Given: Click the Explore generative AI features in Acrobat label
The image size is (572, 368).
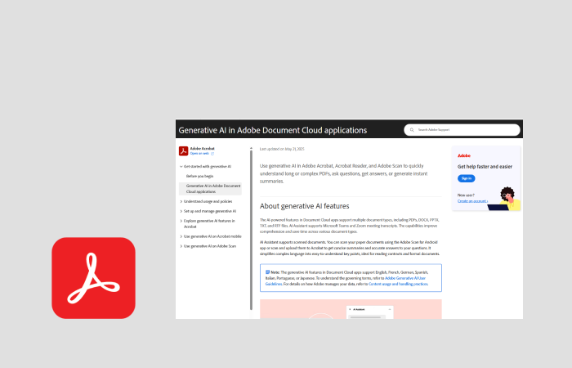Looking at the screenshot, I should [x=209, y=224].
